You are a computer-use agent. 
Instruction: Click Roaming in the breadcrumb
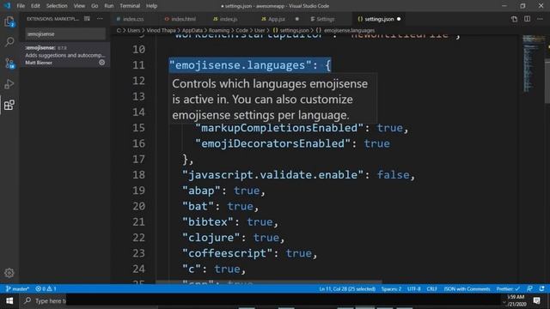[x=219, y=31]
